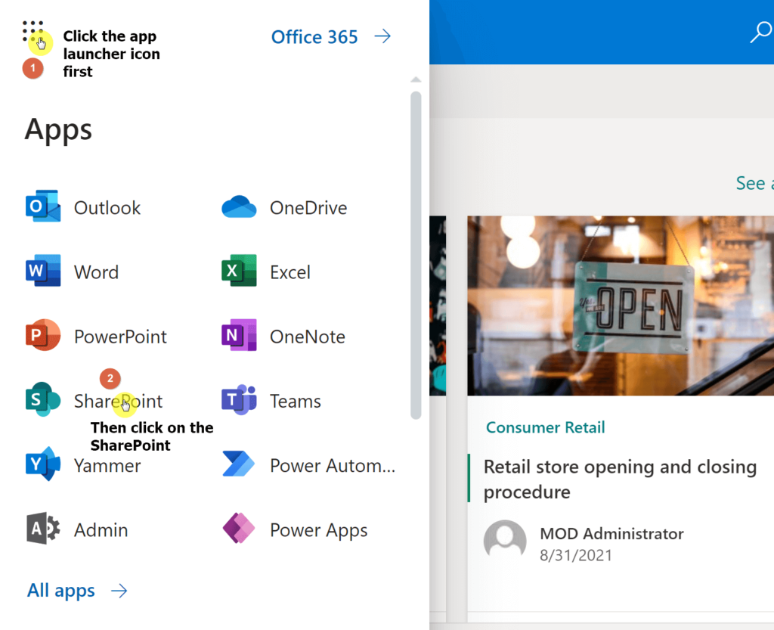Click the Teams text label
The image size is (774, 630).
click(x=296, y=402)
